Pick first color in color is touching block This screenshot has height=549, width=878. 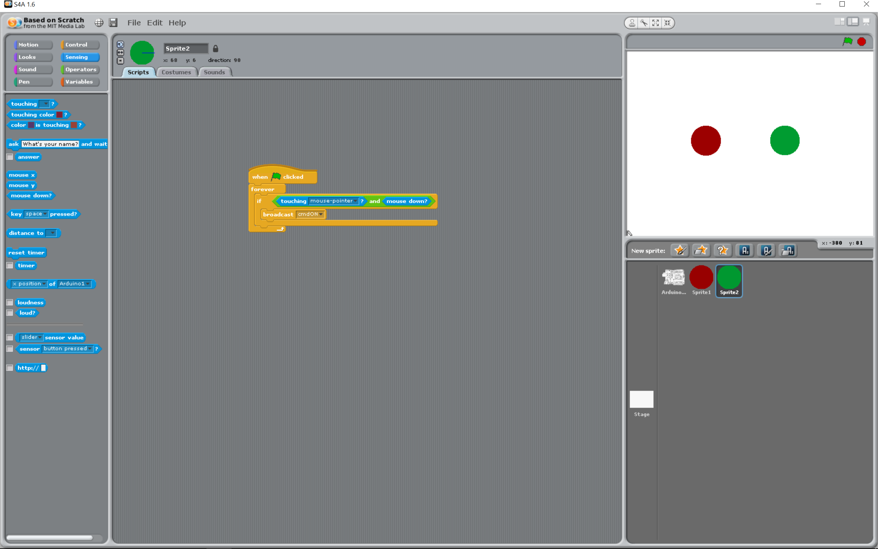(x=31, y=125)
